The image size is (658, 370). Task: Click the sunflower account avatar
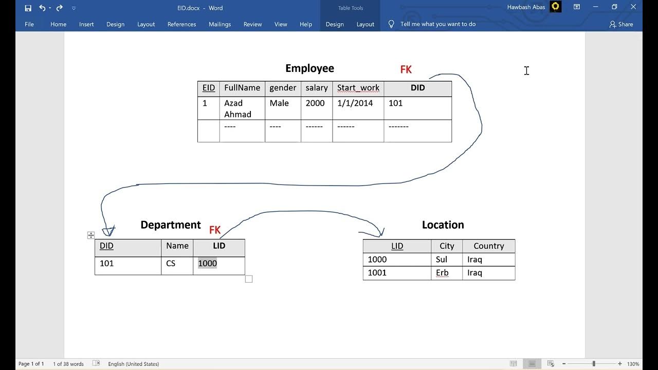tap(555, 7)
